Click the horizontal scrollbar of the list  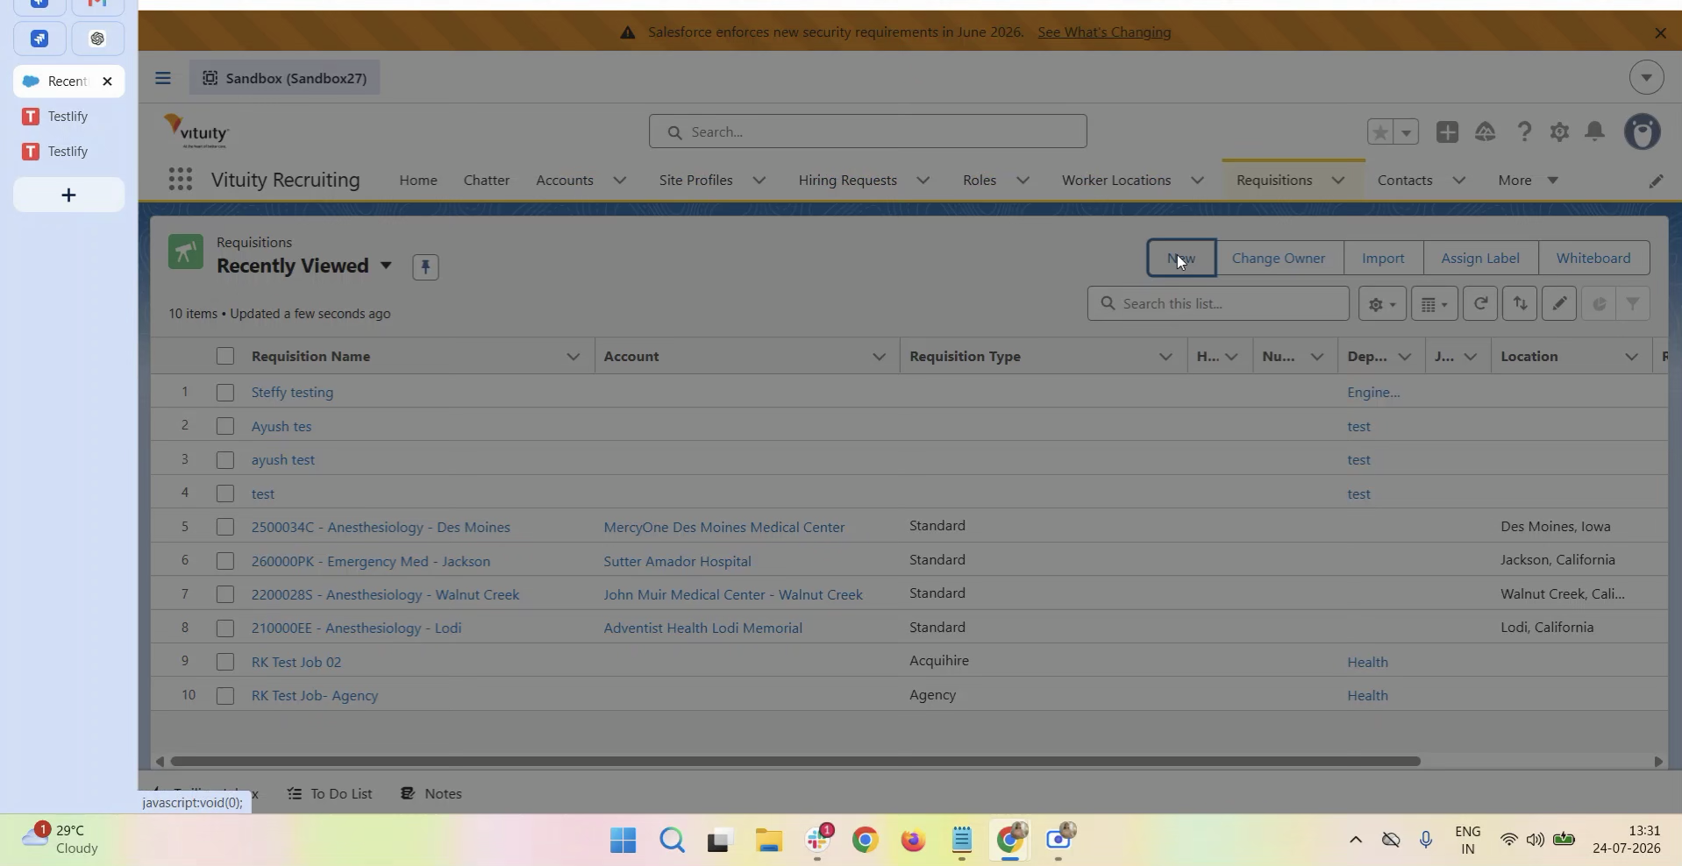(x=795, y=761)
